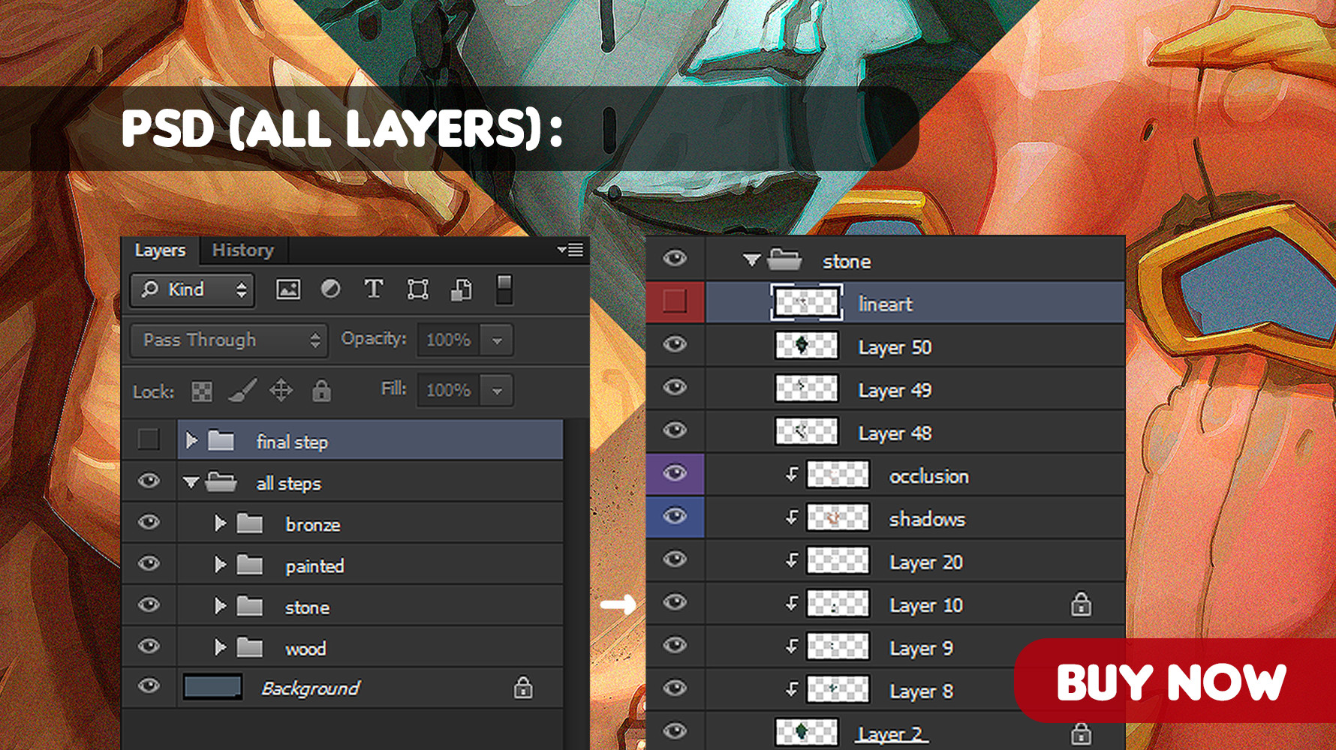
Task: Click the Background layer thumbnail
Action: 213,687
